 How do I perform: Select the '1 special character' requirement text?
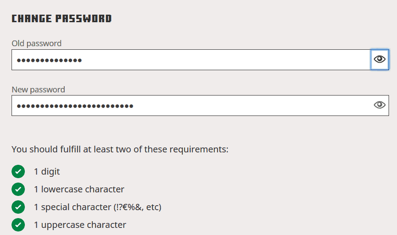[72, 207]
